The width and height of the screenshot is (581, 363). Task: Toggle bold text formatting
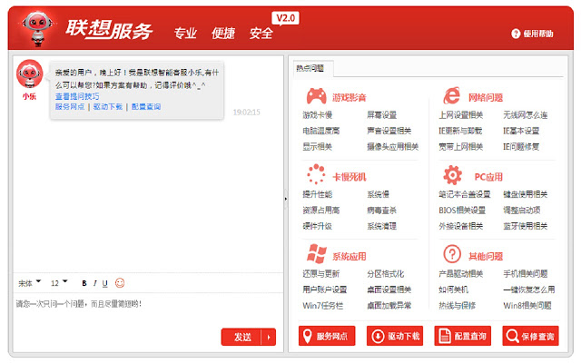coord(84,283)
